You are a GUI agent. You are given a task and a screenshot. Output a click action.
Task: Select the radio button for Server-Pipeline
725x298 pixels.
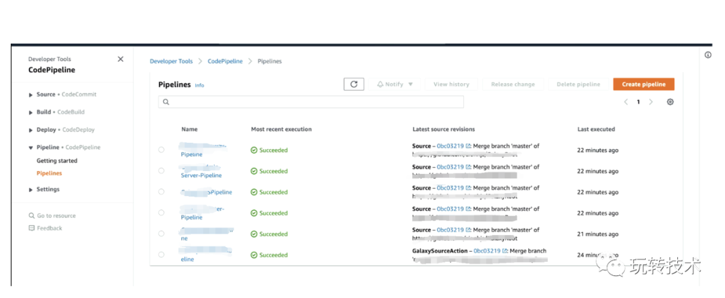point(161,171)
